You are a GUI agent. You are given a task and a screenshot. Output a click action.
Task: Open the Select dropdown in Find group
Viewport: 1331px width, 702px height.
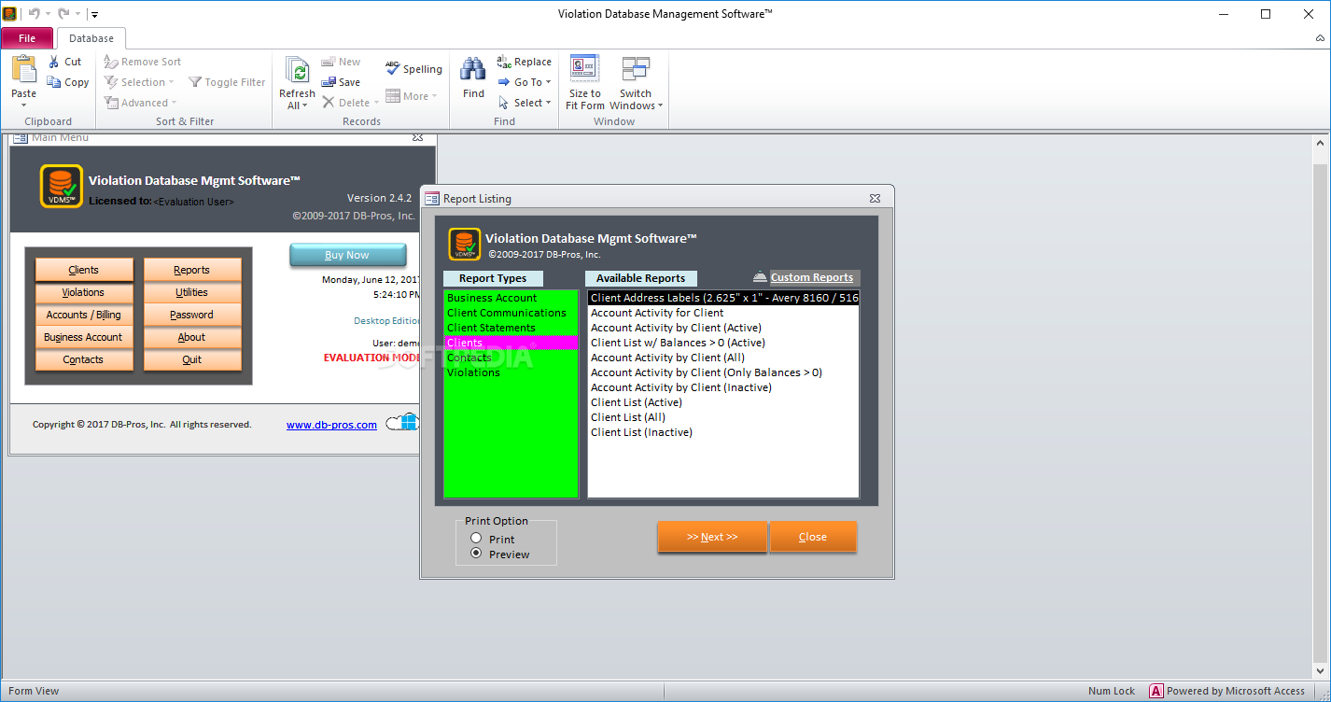[525, 103]
